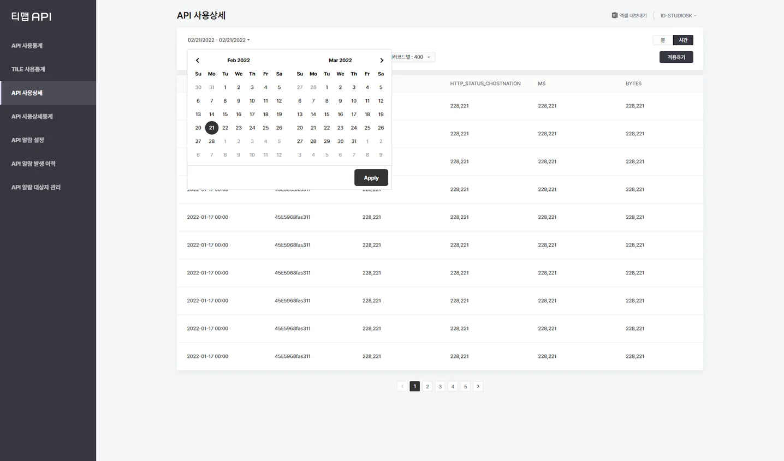Click the 적용하기 button
Screen dimensions: 784x461
pyautogui.click(x=675, y=57)
